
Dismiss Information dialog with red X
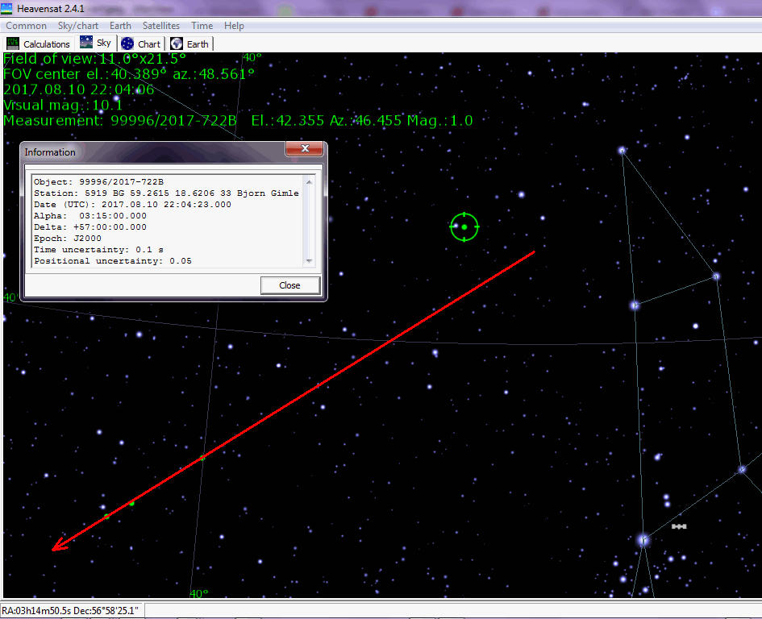click(x=305, y=149)
